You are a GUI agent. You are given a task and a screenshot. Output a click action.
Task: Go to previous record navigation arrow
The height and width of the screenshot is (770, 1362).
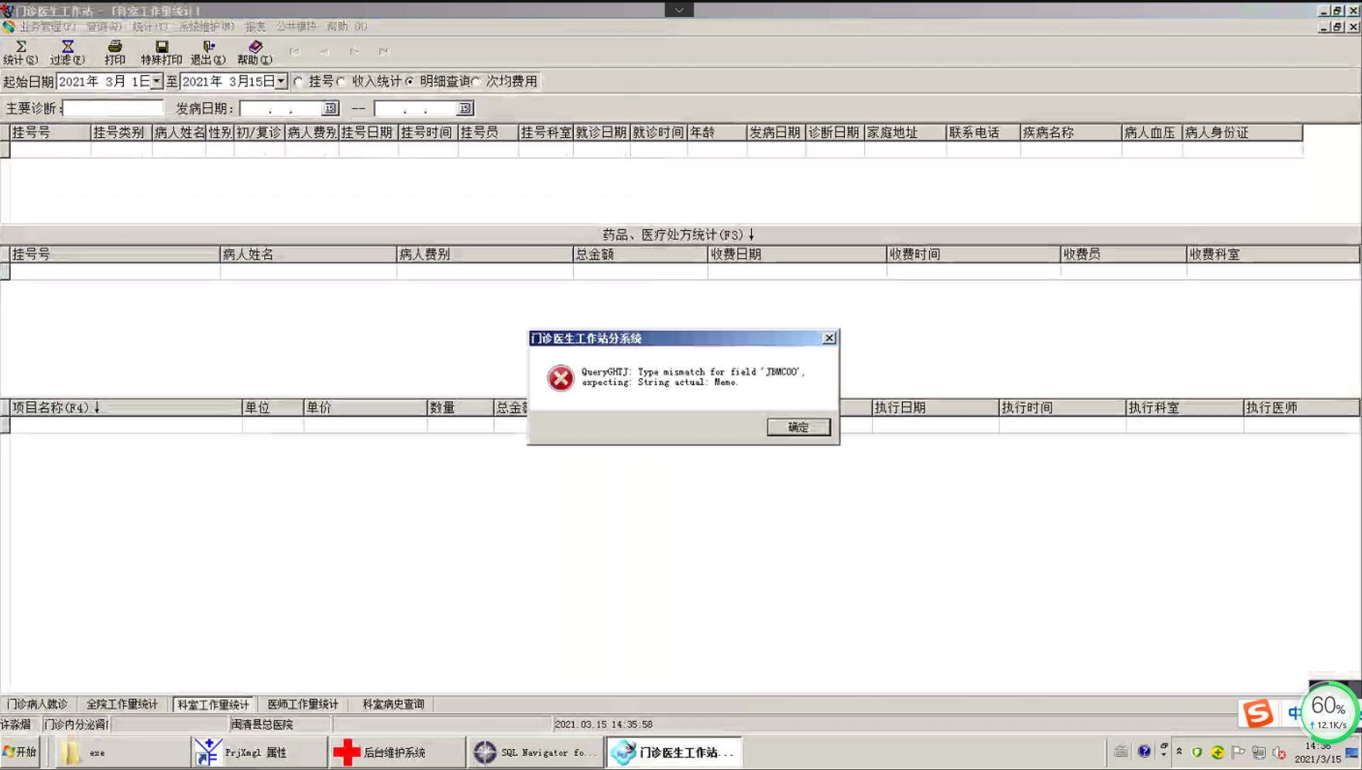coord(324,52)
